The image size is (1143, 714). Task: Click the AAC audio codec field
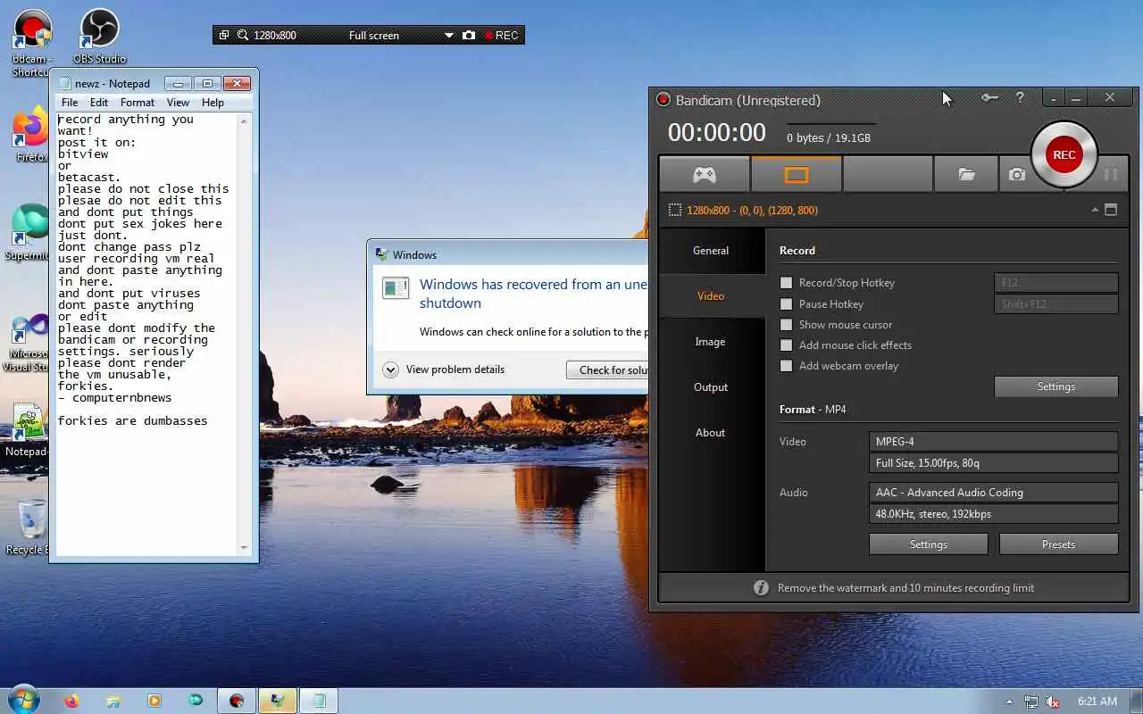pos(994,493)
